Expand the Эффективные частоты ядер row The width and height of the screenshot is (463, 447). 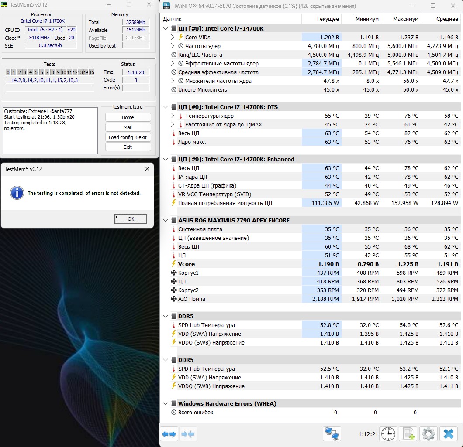[x=173, y=63]
